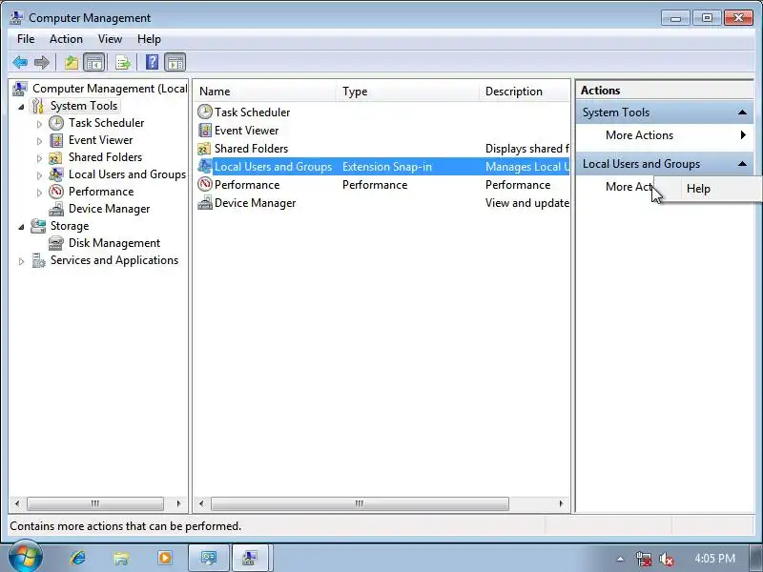
Task: Click the Export List toolbar icon
Action: [x=123, y=62]
